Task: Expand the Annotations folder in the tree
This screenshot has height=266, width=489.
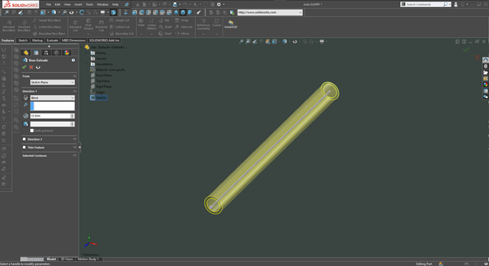Action: coord(87,64)
